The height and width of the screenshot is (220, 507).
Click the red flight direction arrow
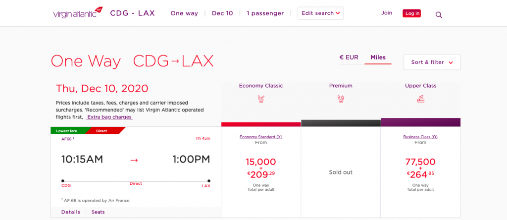(134, 160)
